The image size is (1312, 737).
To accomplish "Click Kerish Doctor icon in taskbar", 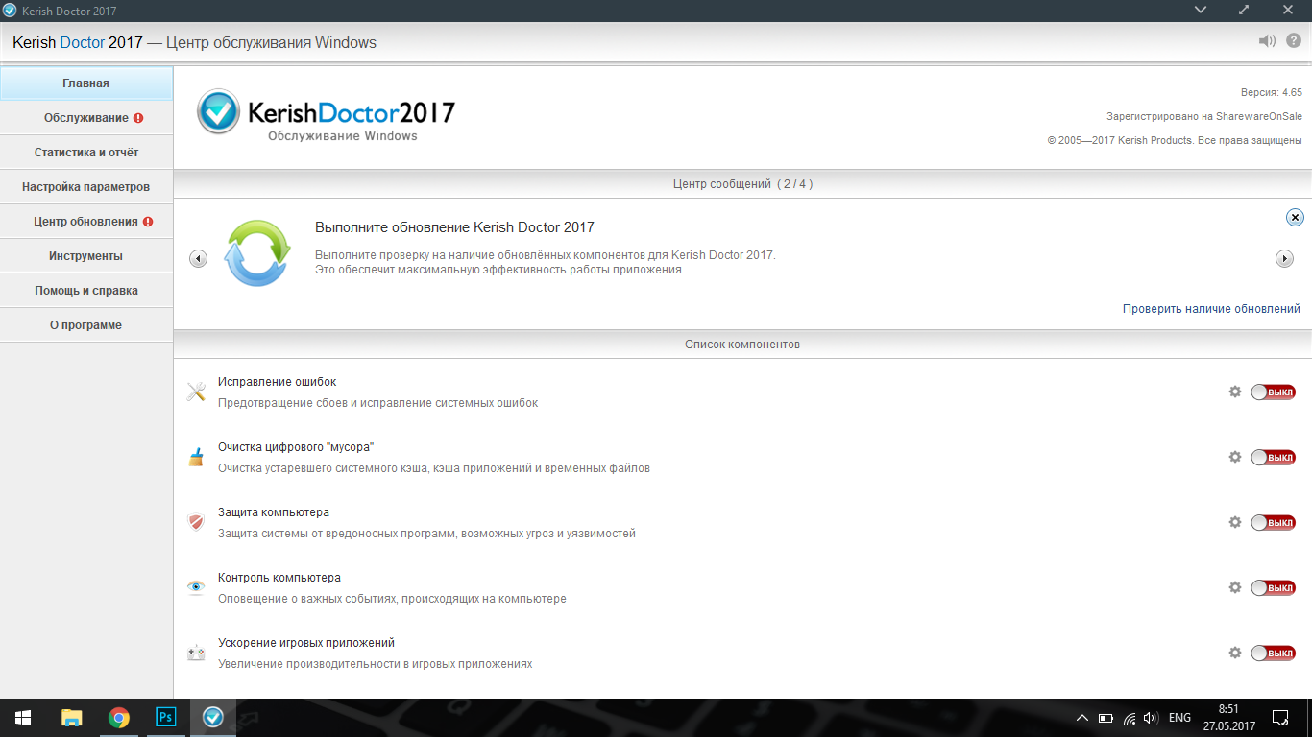I will 213,717.
